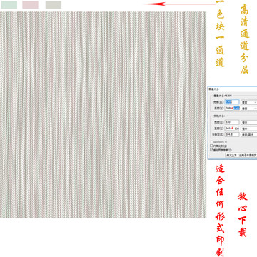Click the disabled Scale Styles checkbox
This screenshot has width=257, height=257.
click(x=211, y=142)
